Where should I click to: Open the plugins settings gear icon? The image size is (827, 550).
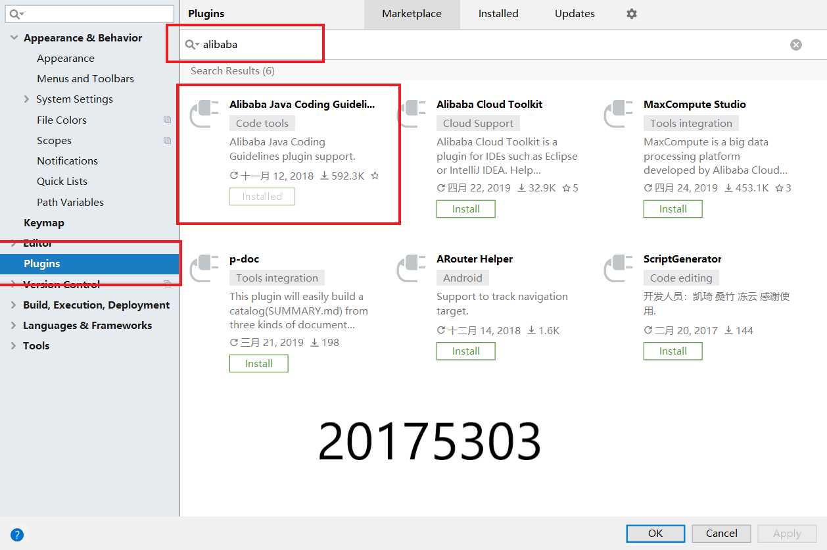(632, 14)
